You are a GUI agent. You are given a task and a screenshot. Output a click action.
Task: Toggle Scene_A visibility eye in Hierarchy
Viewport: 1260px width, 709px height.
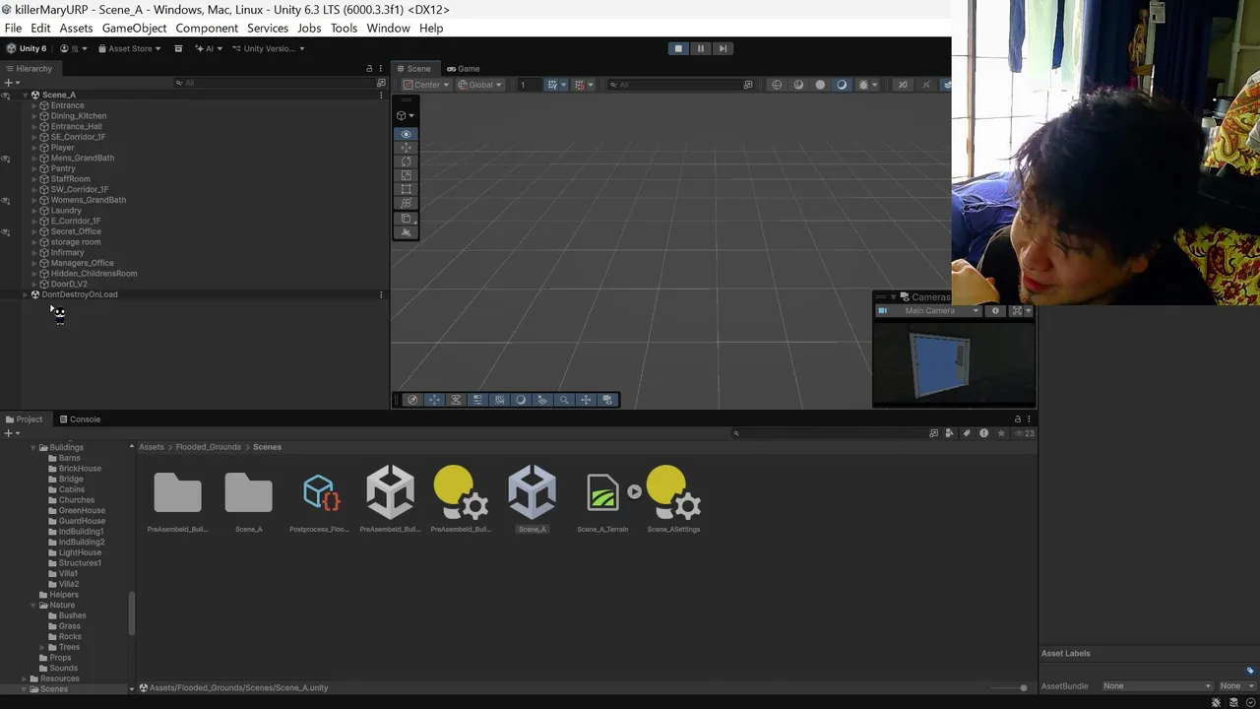coord(6,96)
